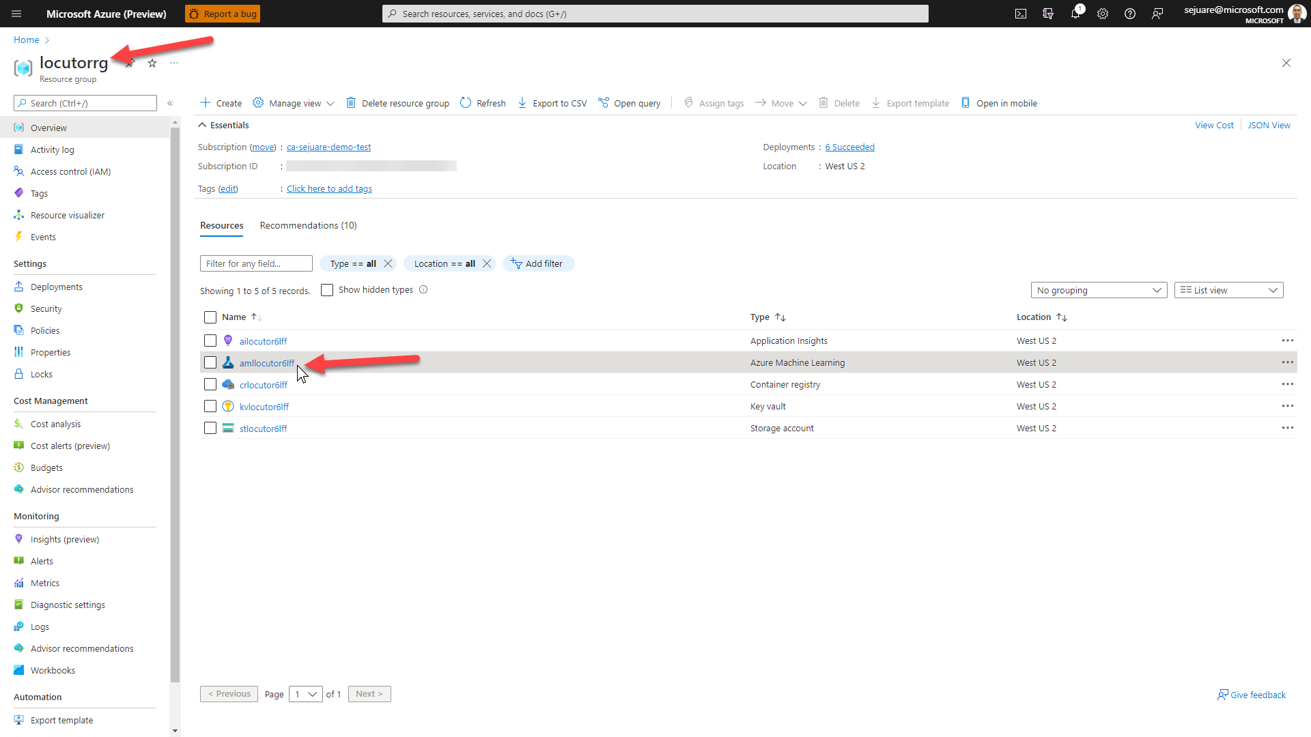Select the Resources tab

click(221, 225)
